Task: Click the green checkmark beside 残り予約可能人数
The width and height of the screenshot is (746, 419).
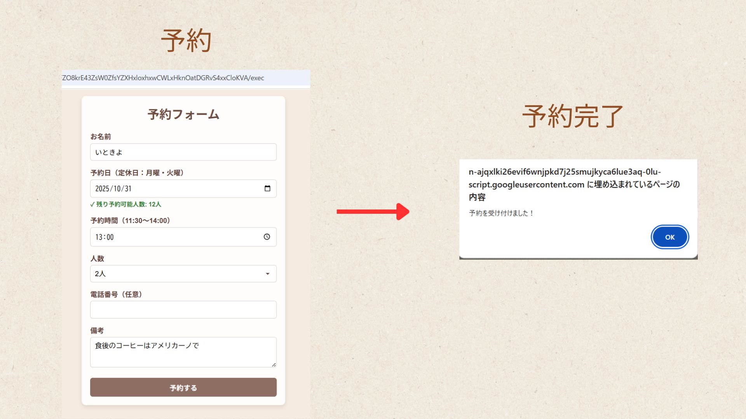Action: 92,204
